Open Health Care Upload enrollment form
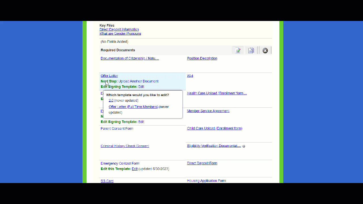Viewport: 363px width, 204px height. [217, 93]
